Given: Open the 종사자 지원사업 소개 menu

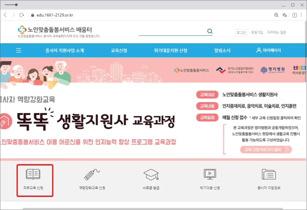Looking at the screenshot, I should pyautogui.click(x=65, y=51).
